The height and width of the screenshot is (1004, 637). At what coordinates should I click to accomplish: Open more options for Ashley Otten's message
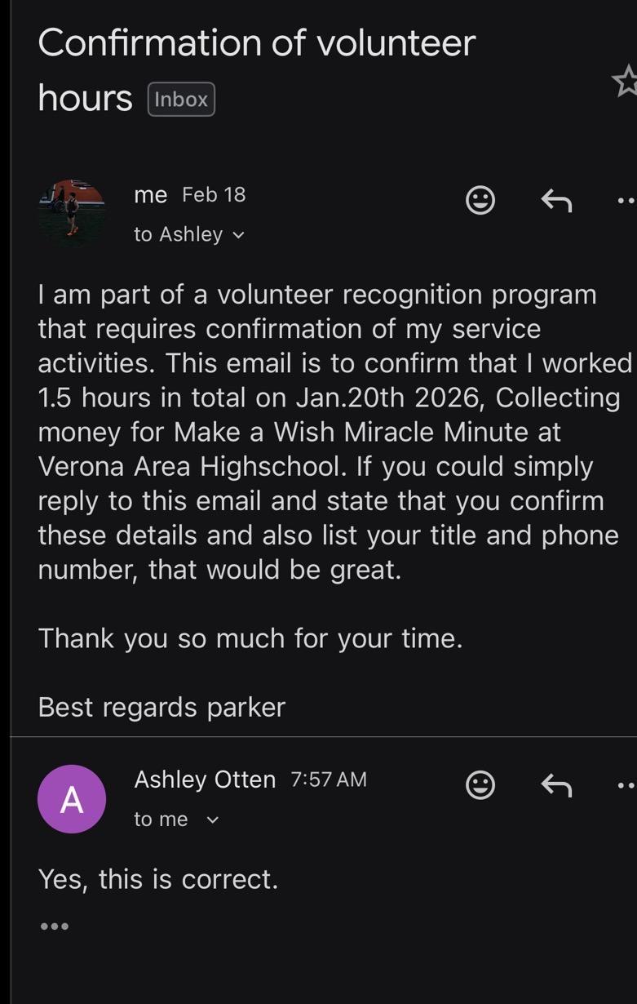click(626, 785)
